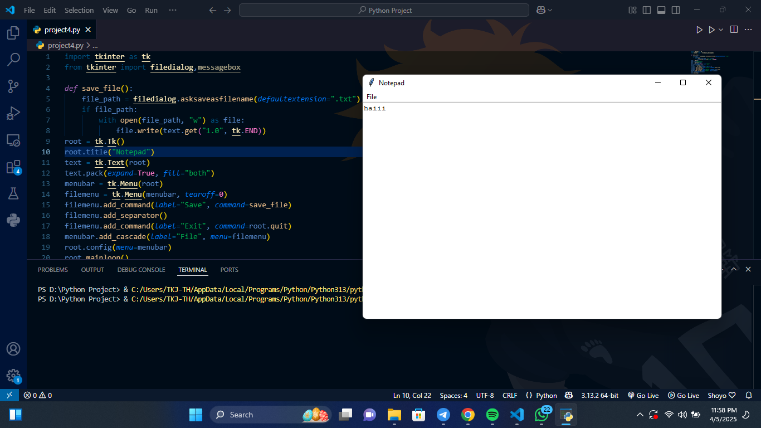Open Google Chrome from the taskbar

point(468,415)
